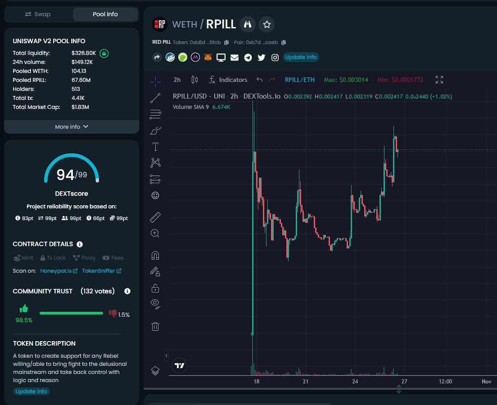This screenshot has height=405, width=497.
Task: Open the Honeypot.is scan link
Action: point(59,271)
